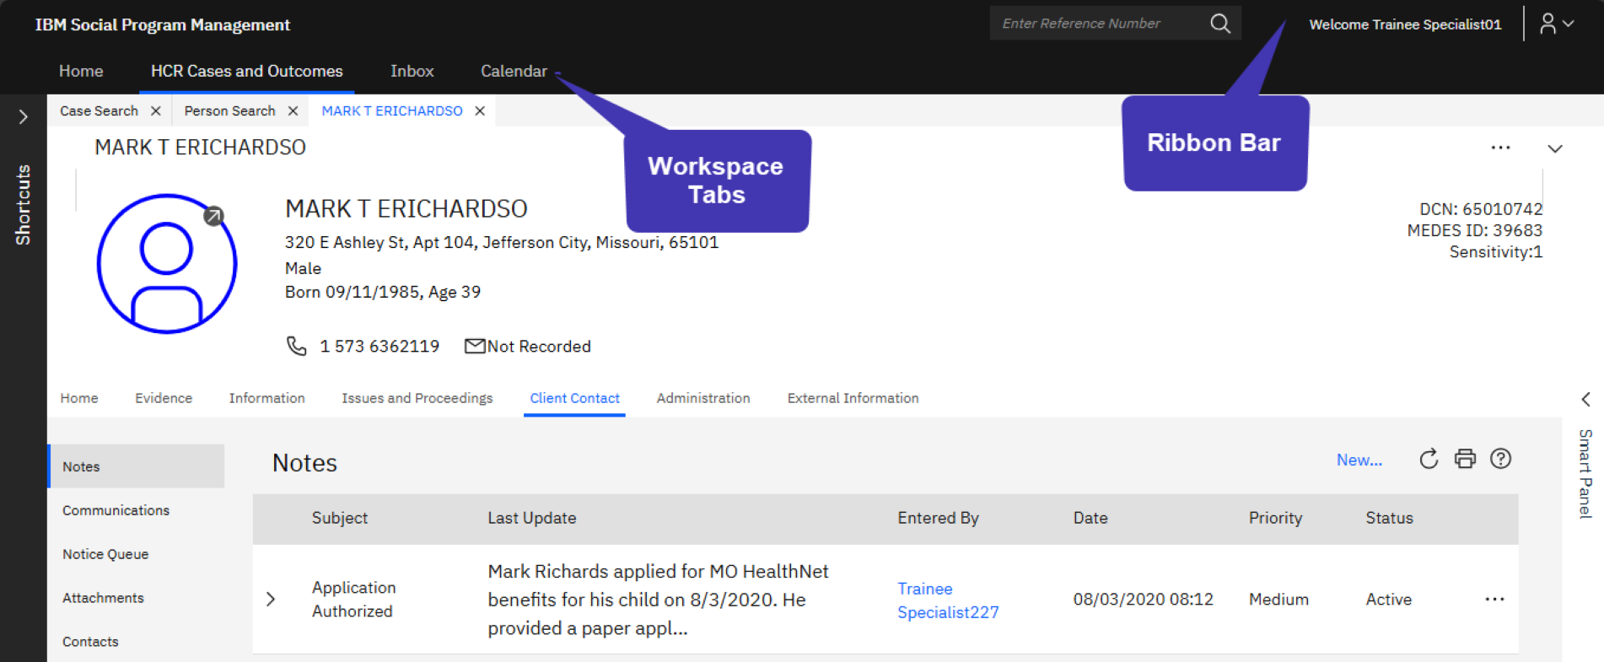1604x662 pixels.
Task: Close the MARK T ERICHARDSO tab
Action: (480, 110)
